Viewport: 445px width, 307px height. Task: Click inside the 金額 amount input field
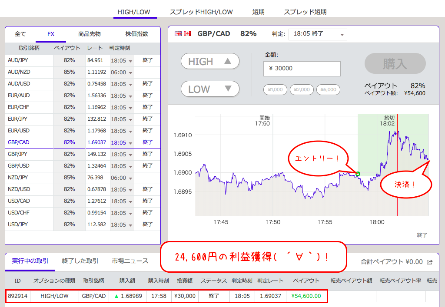click(302, 69)
